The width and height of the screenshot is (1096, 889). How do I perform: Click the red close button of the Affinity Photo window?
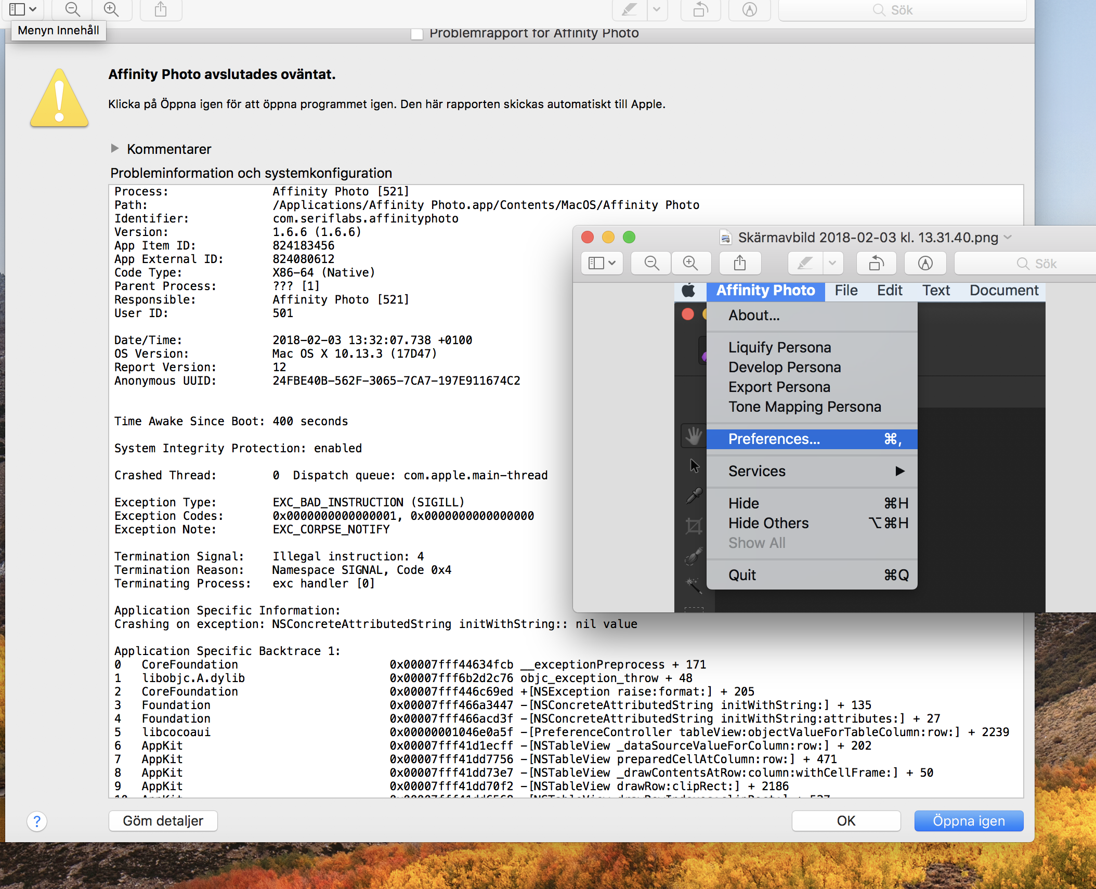pos(688,314)
